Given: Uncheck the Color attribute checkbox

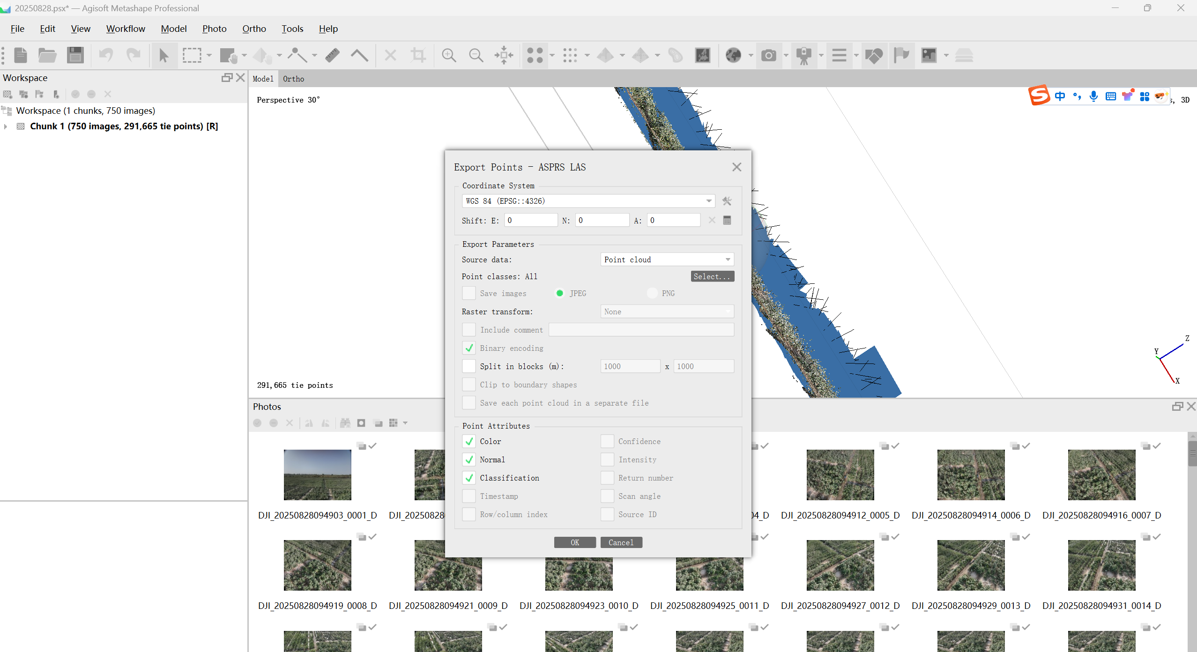Looking at the screenshot, I should 469,441.
